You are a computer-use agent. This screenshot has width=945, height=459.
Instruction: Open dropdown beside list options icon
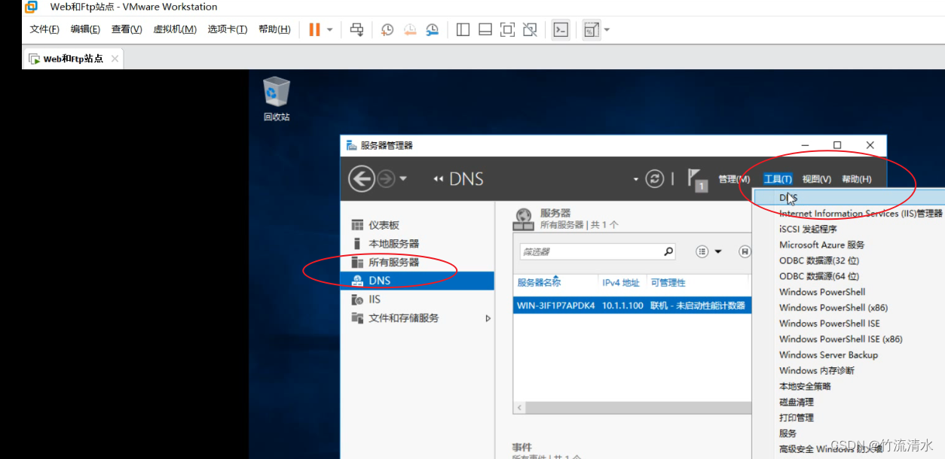point(718,252)
